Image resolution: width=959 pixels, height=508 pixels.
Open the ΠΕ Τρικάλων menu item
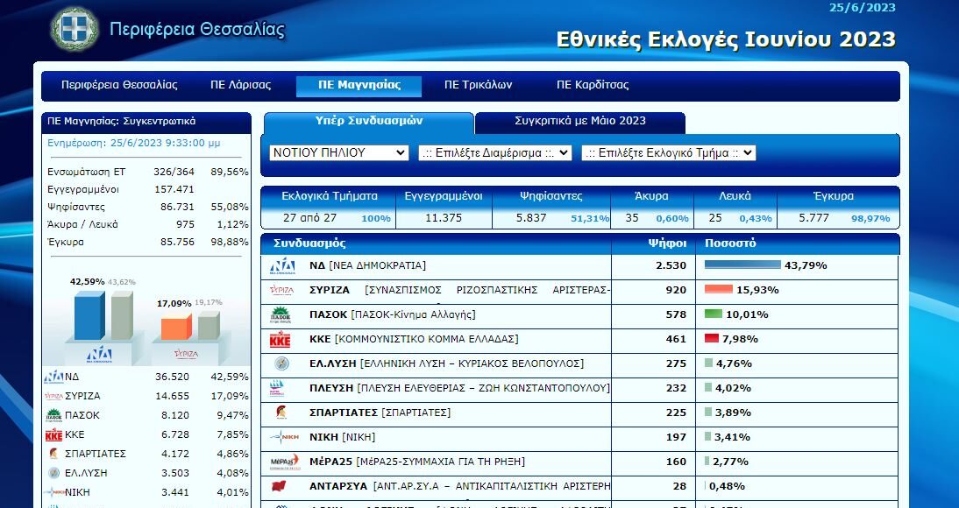click(x=479, y=85)
